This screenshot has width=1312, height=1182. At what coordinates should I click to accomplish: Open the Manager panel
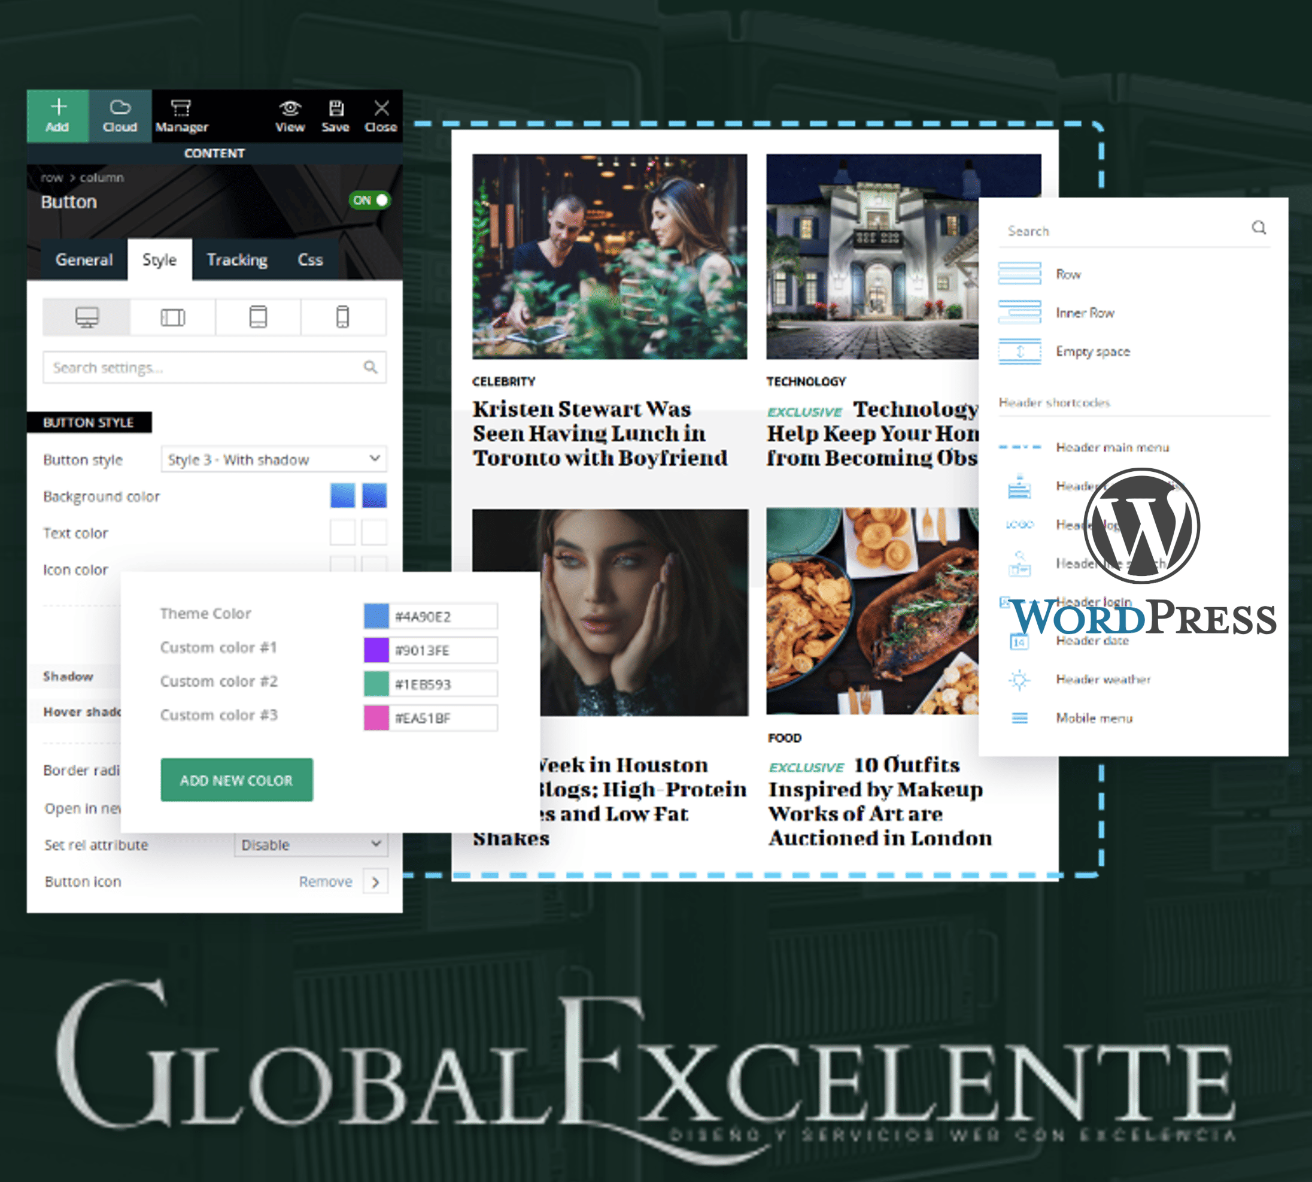(181, 116)
